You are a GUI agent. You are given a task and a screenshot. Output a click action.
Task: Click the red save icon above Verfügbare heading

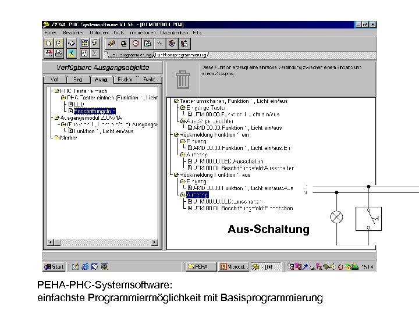(x=49, y=53)
